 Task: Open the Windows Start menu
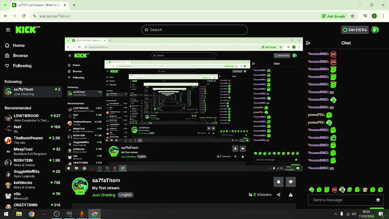tap(6, 214)
